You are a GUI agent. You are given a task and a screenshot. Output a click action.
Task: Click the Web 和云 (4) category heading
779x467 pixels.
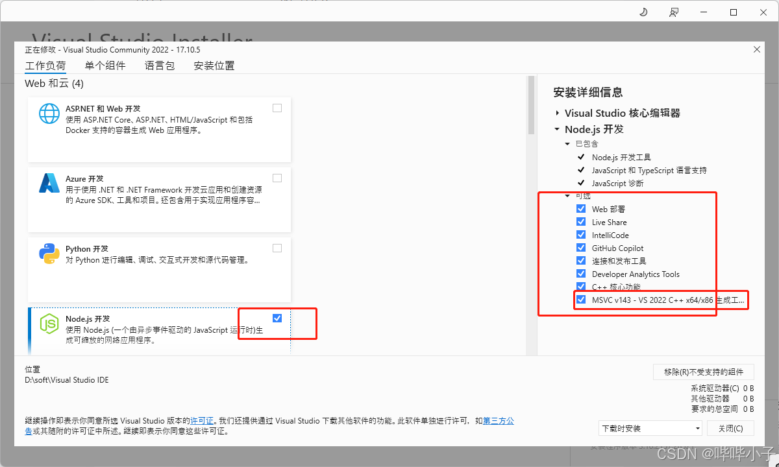[x=55, y=84]
